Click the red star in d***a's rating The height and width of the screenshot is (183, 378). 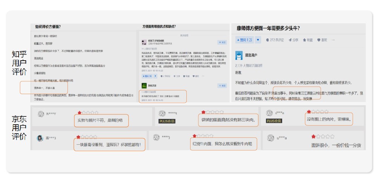coord(309,112)
